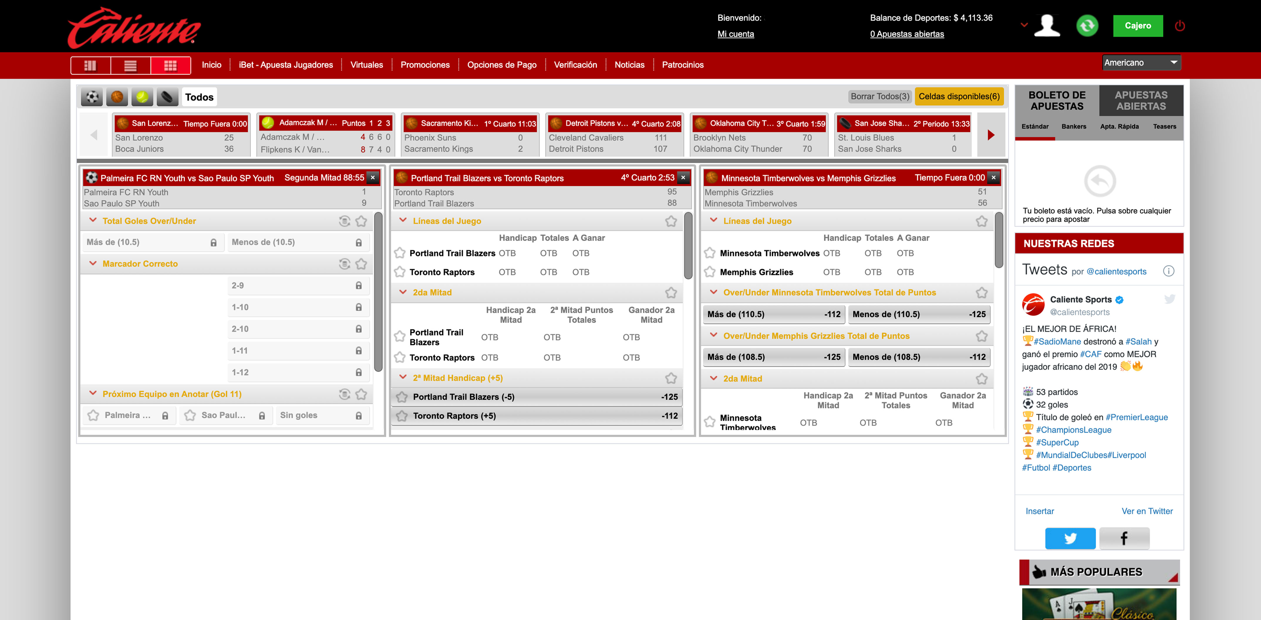The width and height of the screenshot is (1261, 620).
Task: Expand the account chevron near balance
Action: point(1024,24)
